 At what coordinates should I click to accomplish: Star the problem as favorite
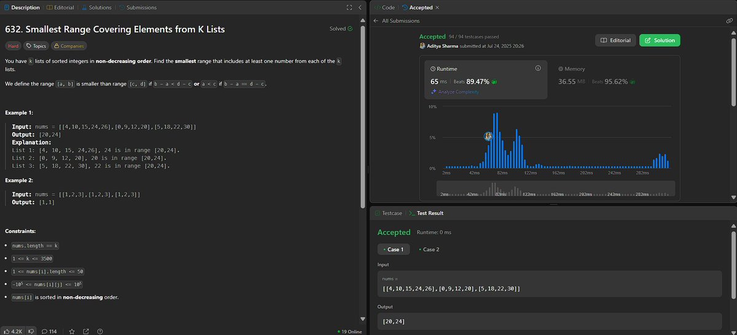[72, 331]
